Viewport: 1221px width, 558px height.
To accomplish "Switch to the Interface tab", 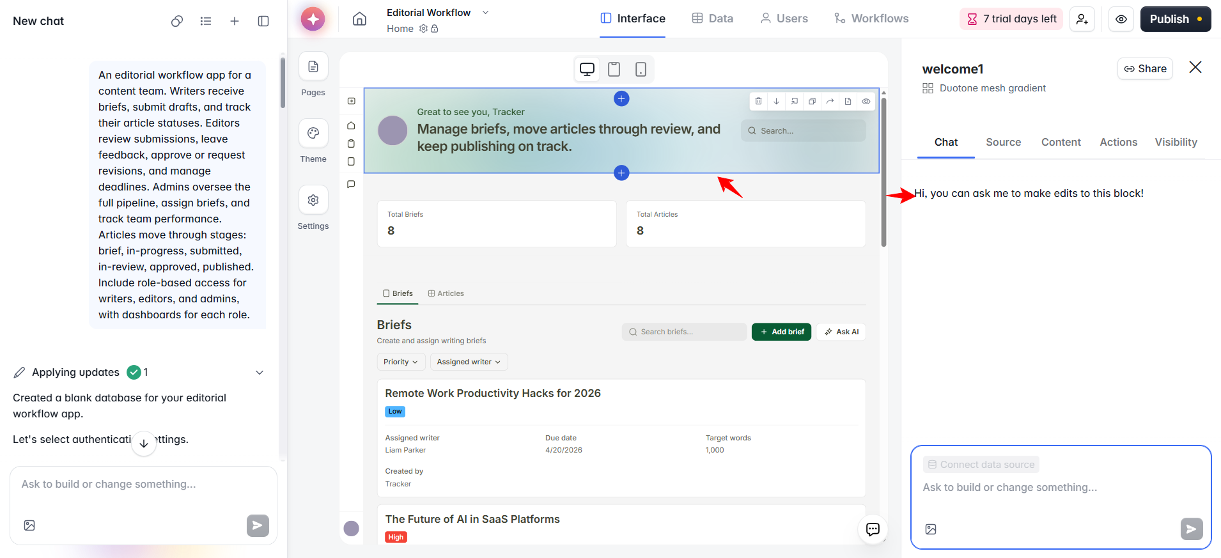I will click(x=633, y=19).
